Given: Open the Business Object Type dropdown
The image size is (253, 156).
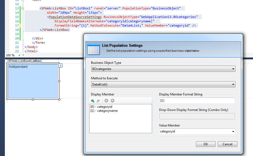Looking at the screenshot, I should pos(233,69).
